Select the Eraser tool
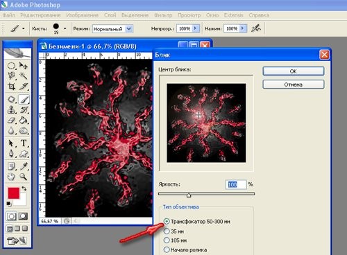Viewport: 347px width, 255px height. click(x=12, y=120)
